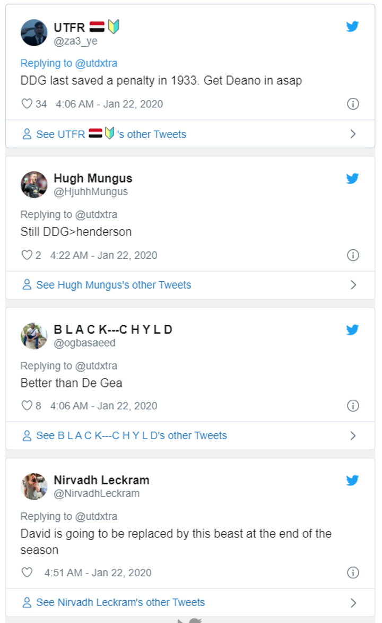Open info icon on B L A C K---C H Y L D tweet
Screen dimensions: 382x623
(x=353, y=406)
